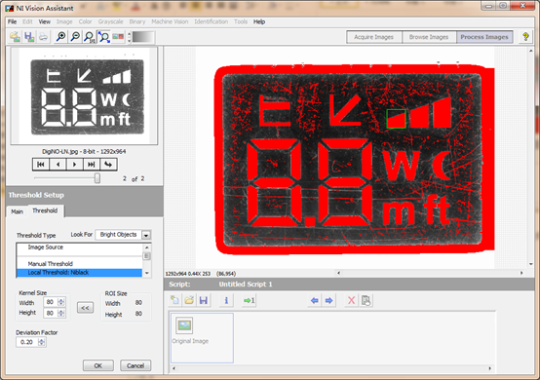Image resolution: width=540 pixels, height=380 pixels.
Task: Switch to the Main tab in Threshold Setup
Action: (17, 211)
